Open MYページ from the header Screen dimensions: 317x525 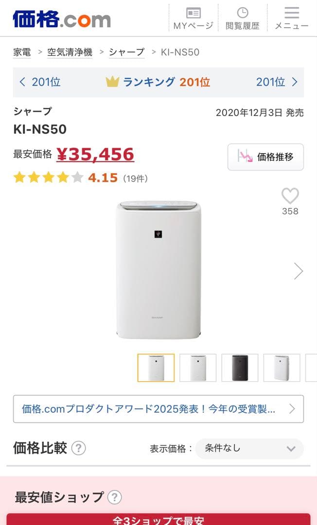tap(194, 18)
